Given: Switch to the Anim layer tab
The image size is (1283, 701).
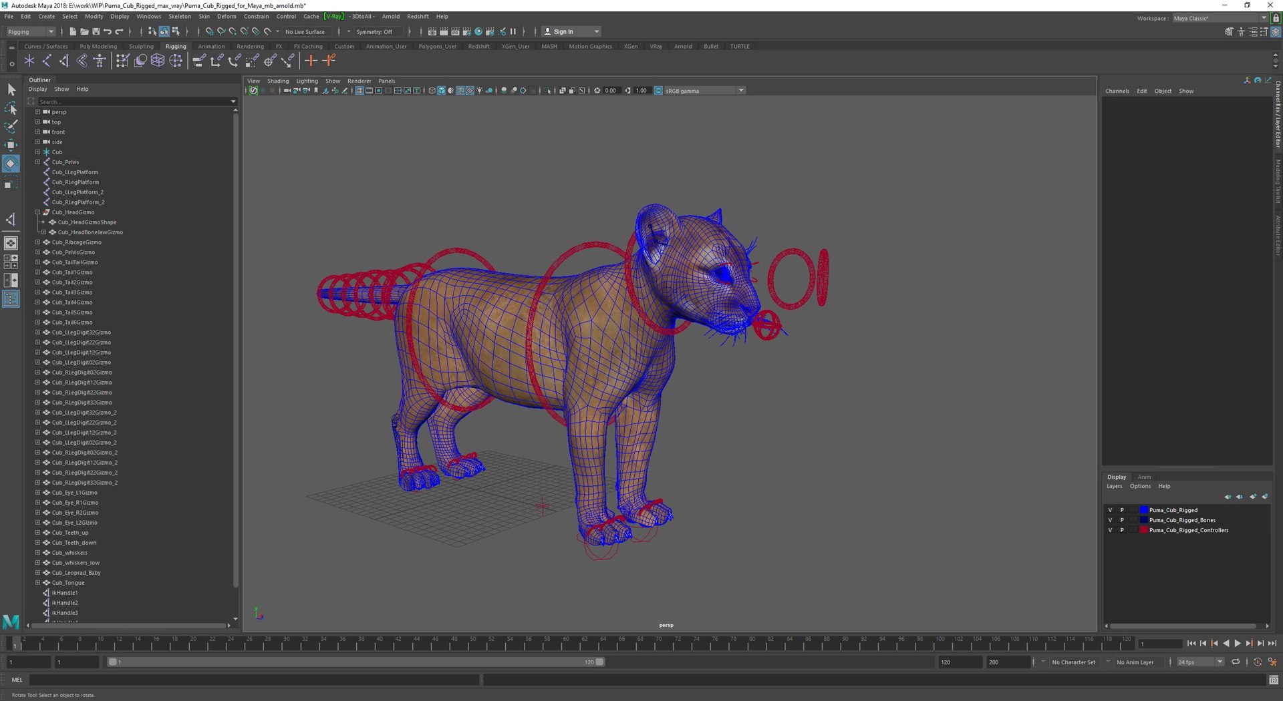Looking at the screenshot, I should [1144, 477].
